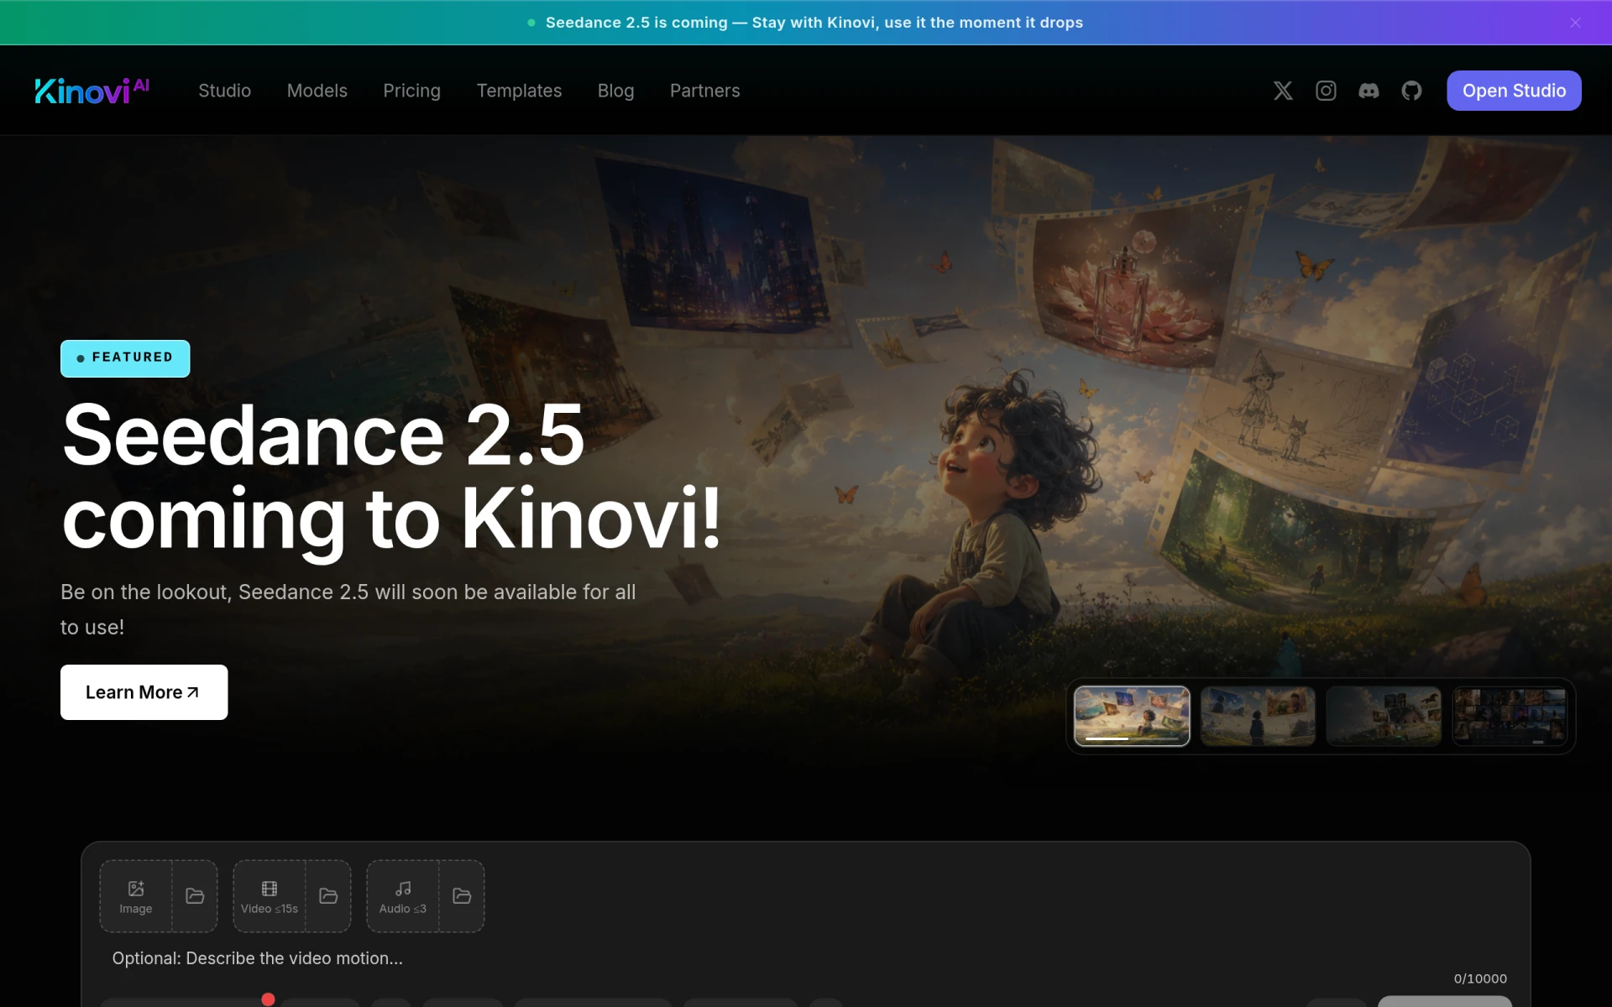Select the fourth hero carousel thumbnail
1612x1007 pixels.
click(x=1510, y=716)
